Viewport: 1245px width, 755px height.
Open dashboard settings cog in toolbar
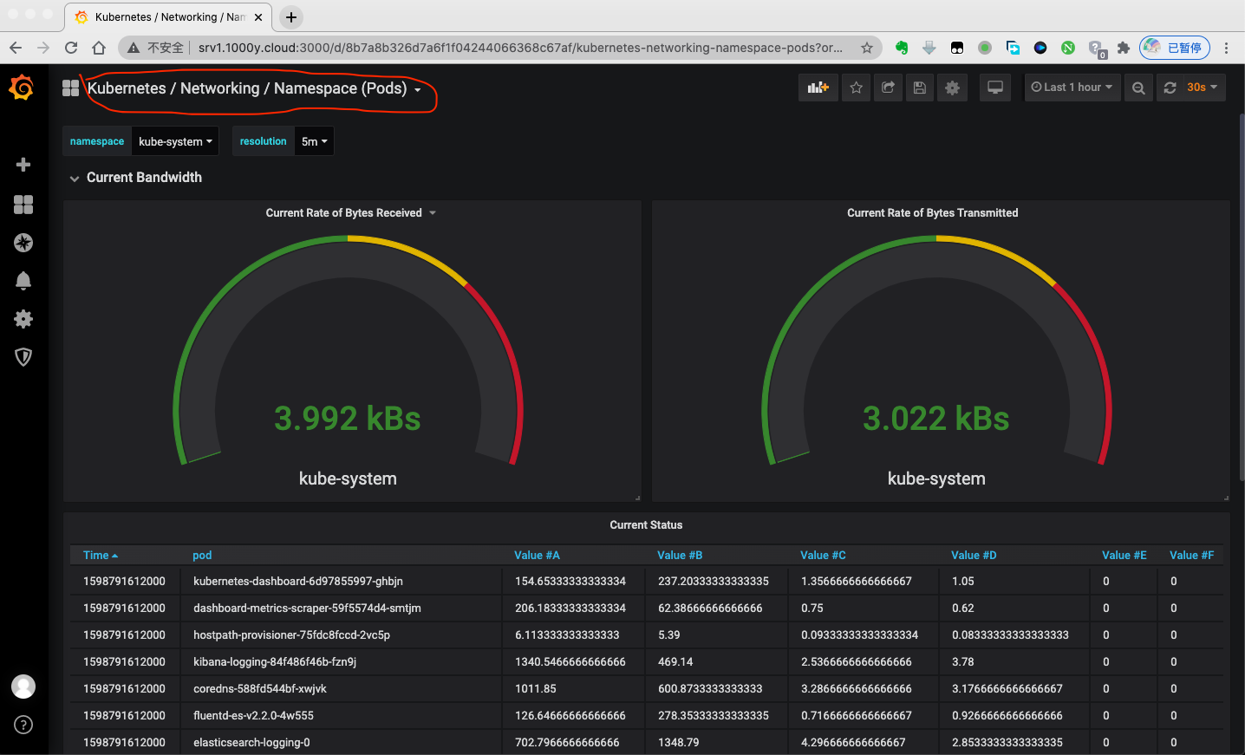pyautogui.click(x=952, y=88)
